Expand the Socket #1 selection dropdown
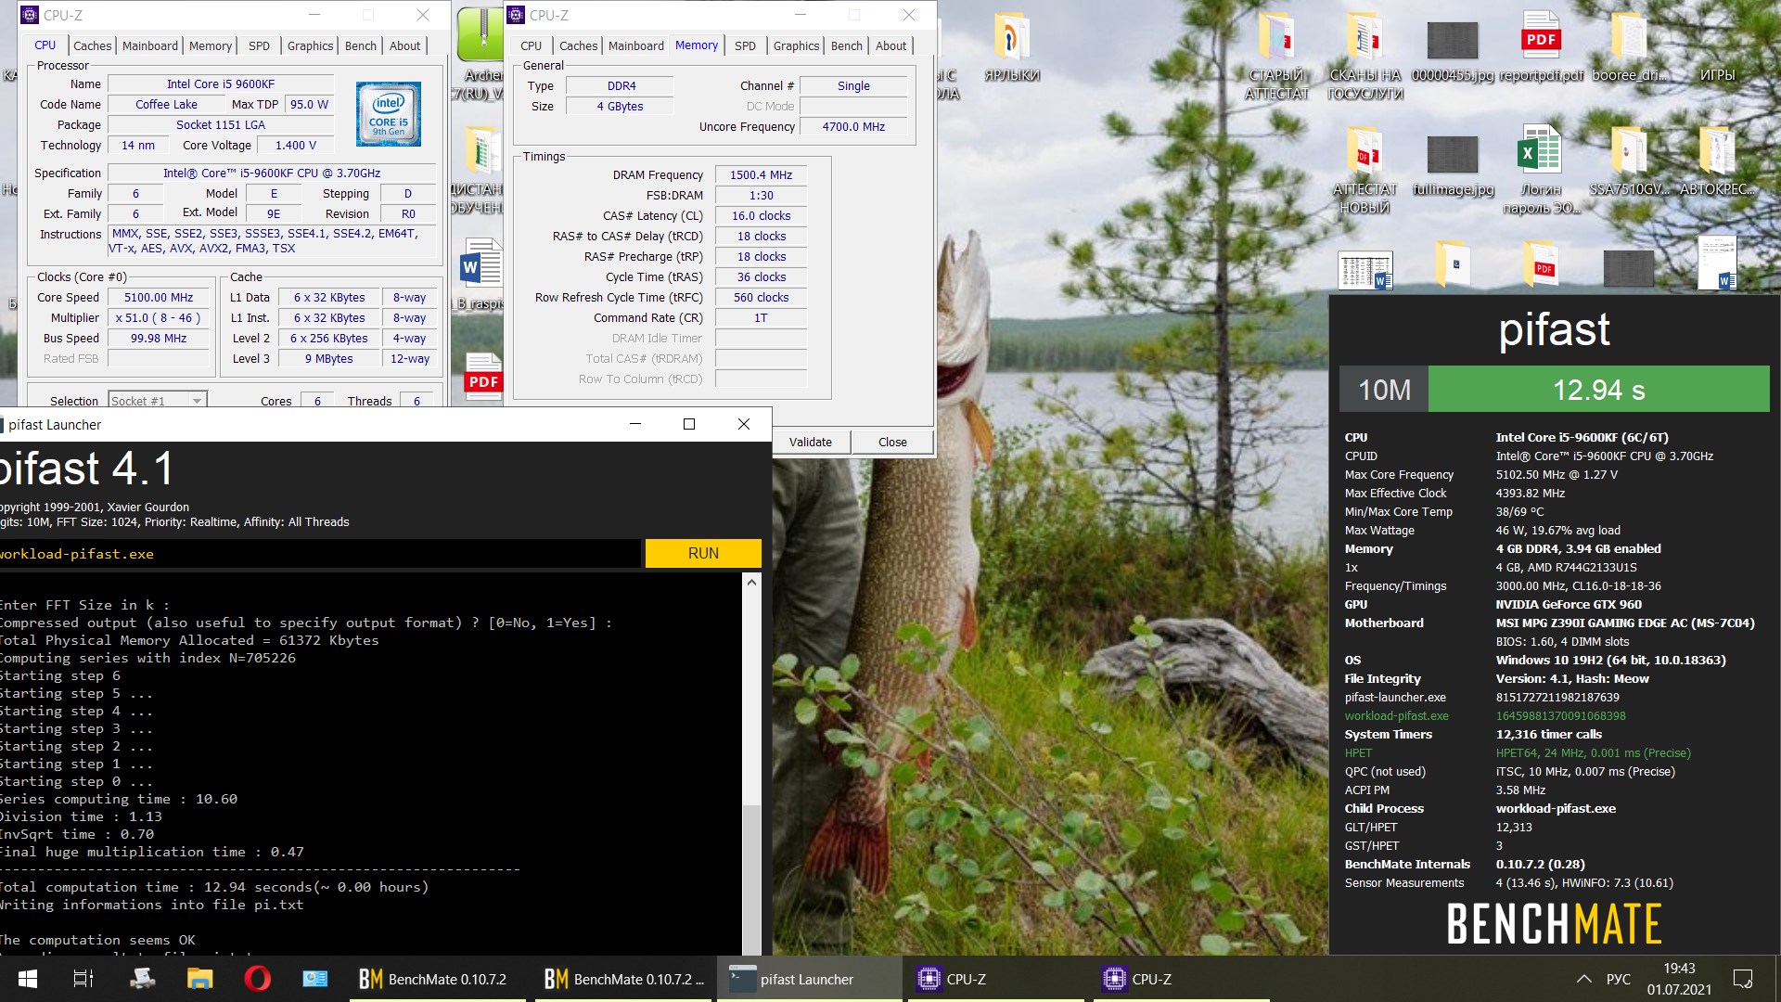 tap(158, 401)
